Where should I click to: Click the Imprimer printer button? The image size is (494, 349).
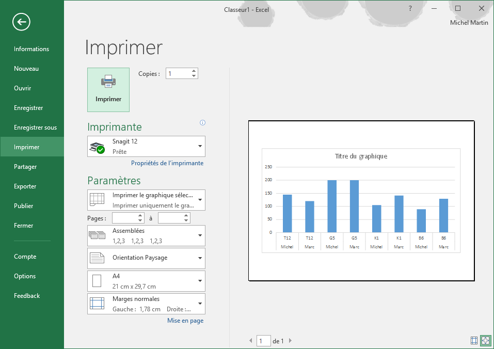point(108,90)
